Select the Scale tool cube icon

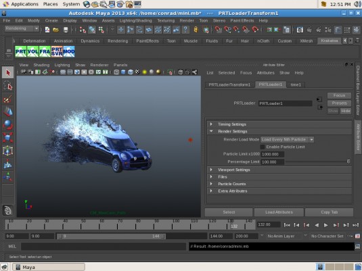coord(8,138)
